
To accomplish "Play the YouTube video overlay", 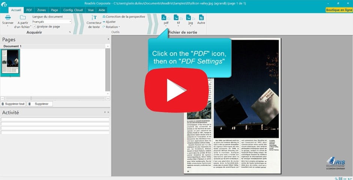I will click(x=176, y=90).
